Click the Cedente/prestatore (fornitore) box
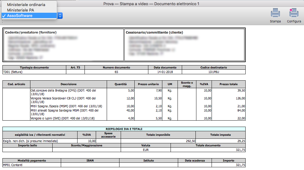 [x=63, y=45]
